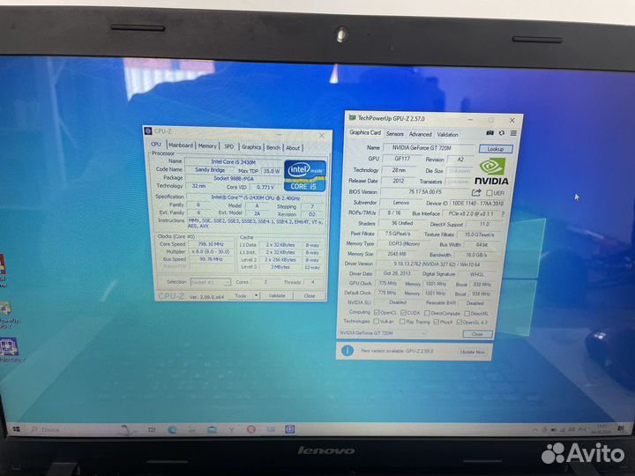The image size is (635, 476).
Task: Switch to the Sensors tab in GPU-Z
Action: coord(394,134)
